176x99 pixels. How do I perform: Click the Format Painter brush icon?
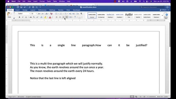pyautogui.click(x=14, y=18)
